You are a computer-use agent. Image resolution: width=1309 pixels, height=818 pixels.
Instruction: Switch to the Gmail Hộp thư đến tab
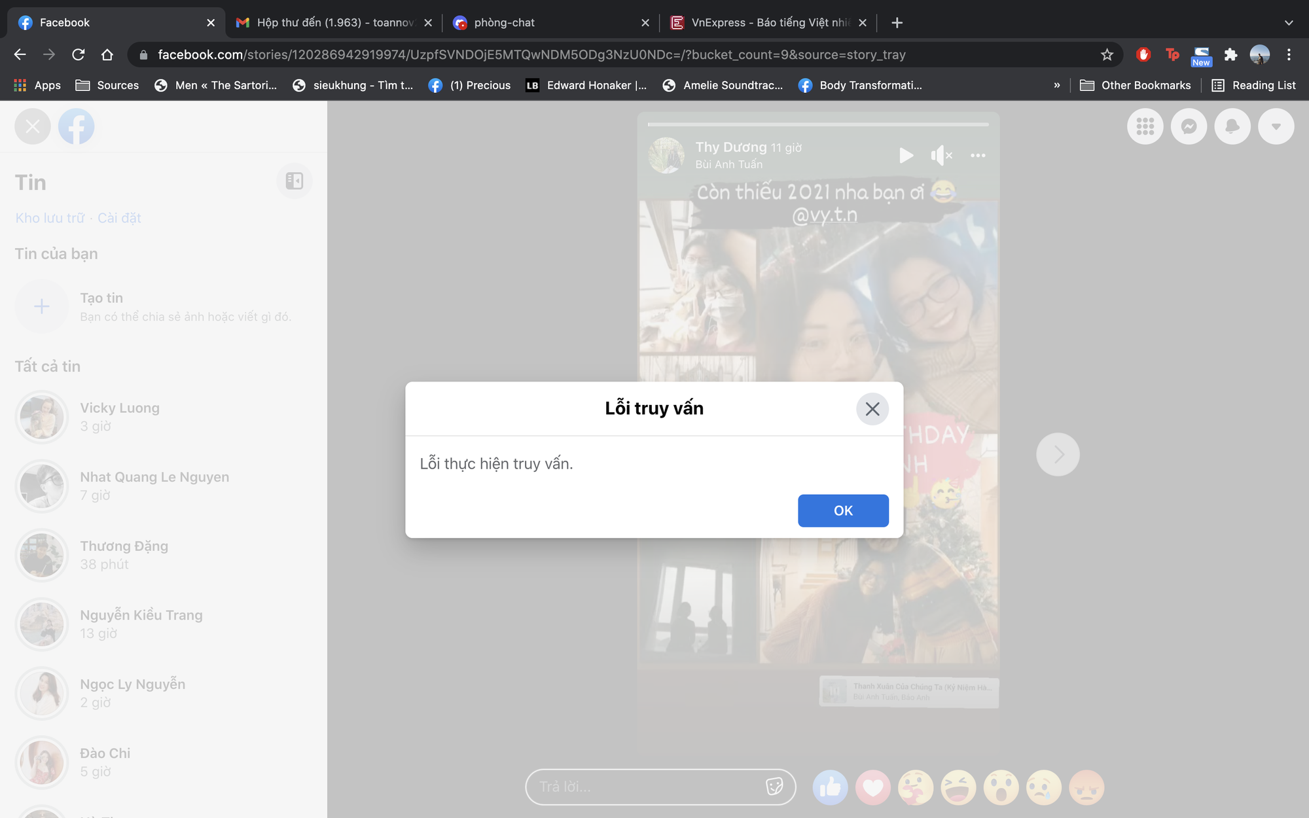coord(334,22)
